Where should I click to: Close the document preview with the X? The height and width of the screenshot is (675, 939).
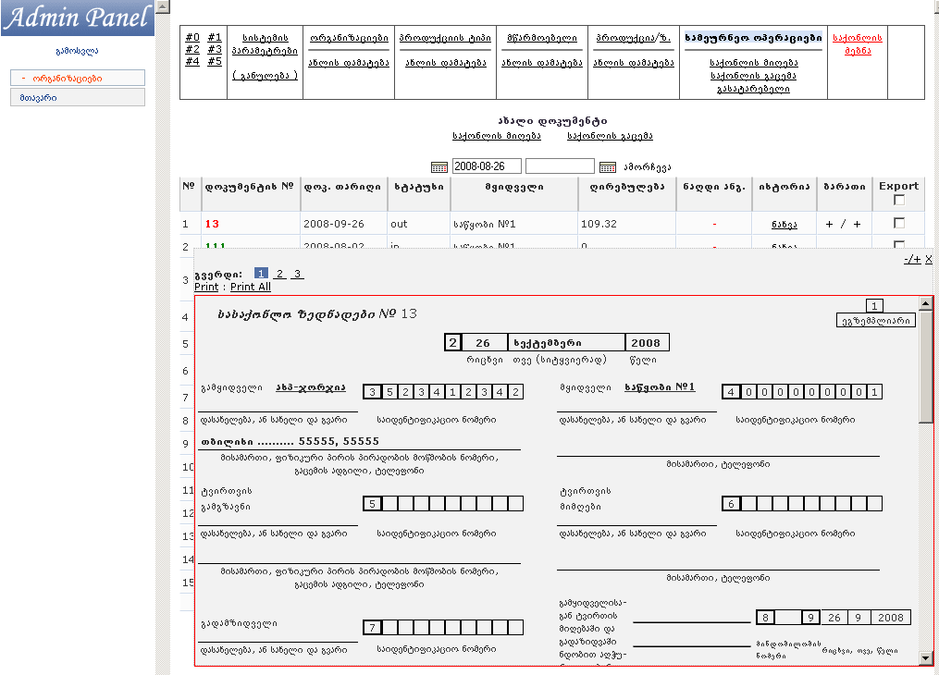coord(928,259)
